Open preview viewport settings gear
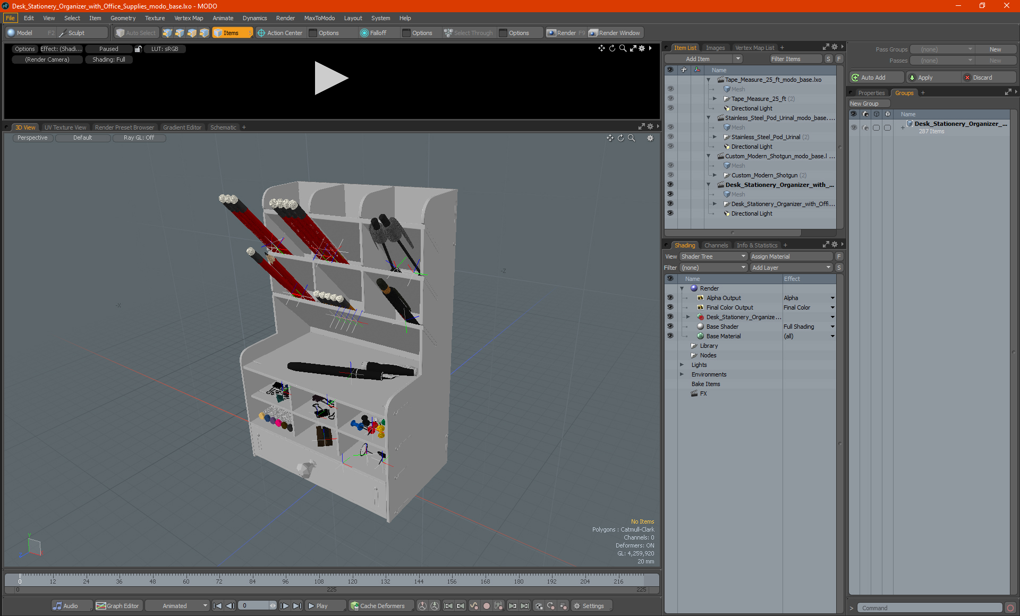This screenshot has width=1020, height=616. (x=642, y=48)
